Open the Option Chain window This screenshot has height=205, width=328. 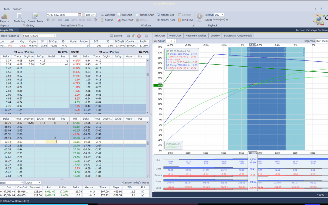145,15
